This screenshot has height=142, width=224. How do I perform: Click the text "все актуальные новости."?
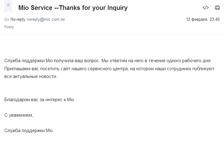(31, 77)
